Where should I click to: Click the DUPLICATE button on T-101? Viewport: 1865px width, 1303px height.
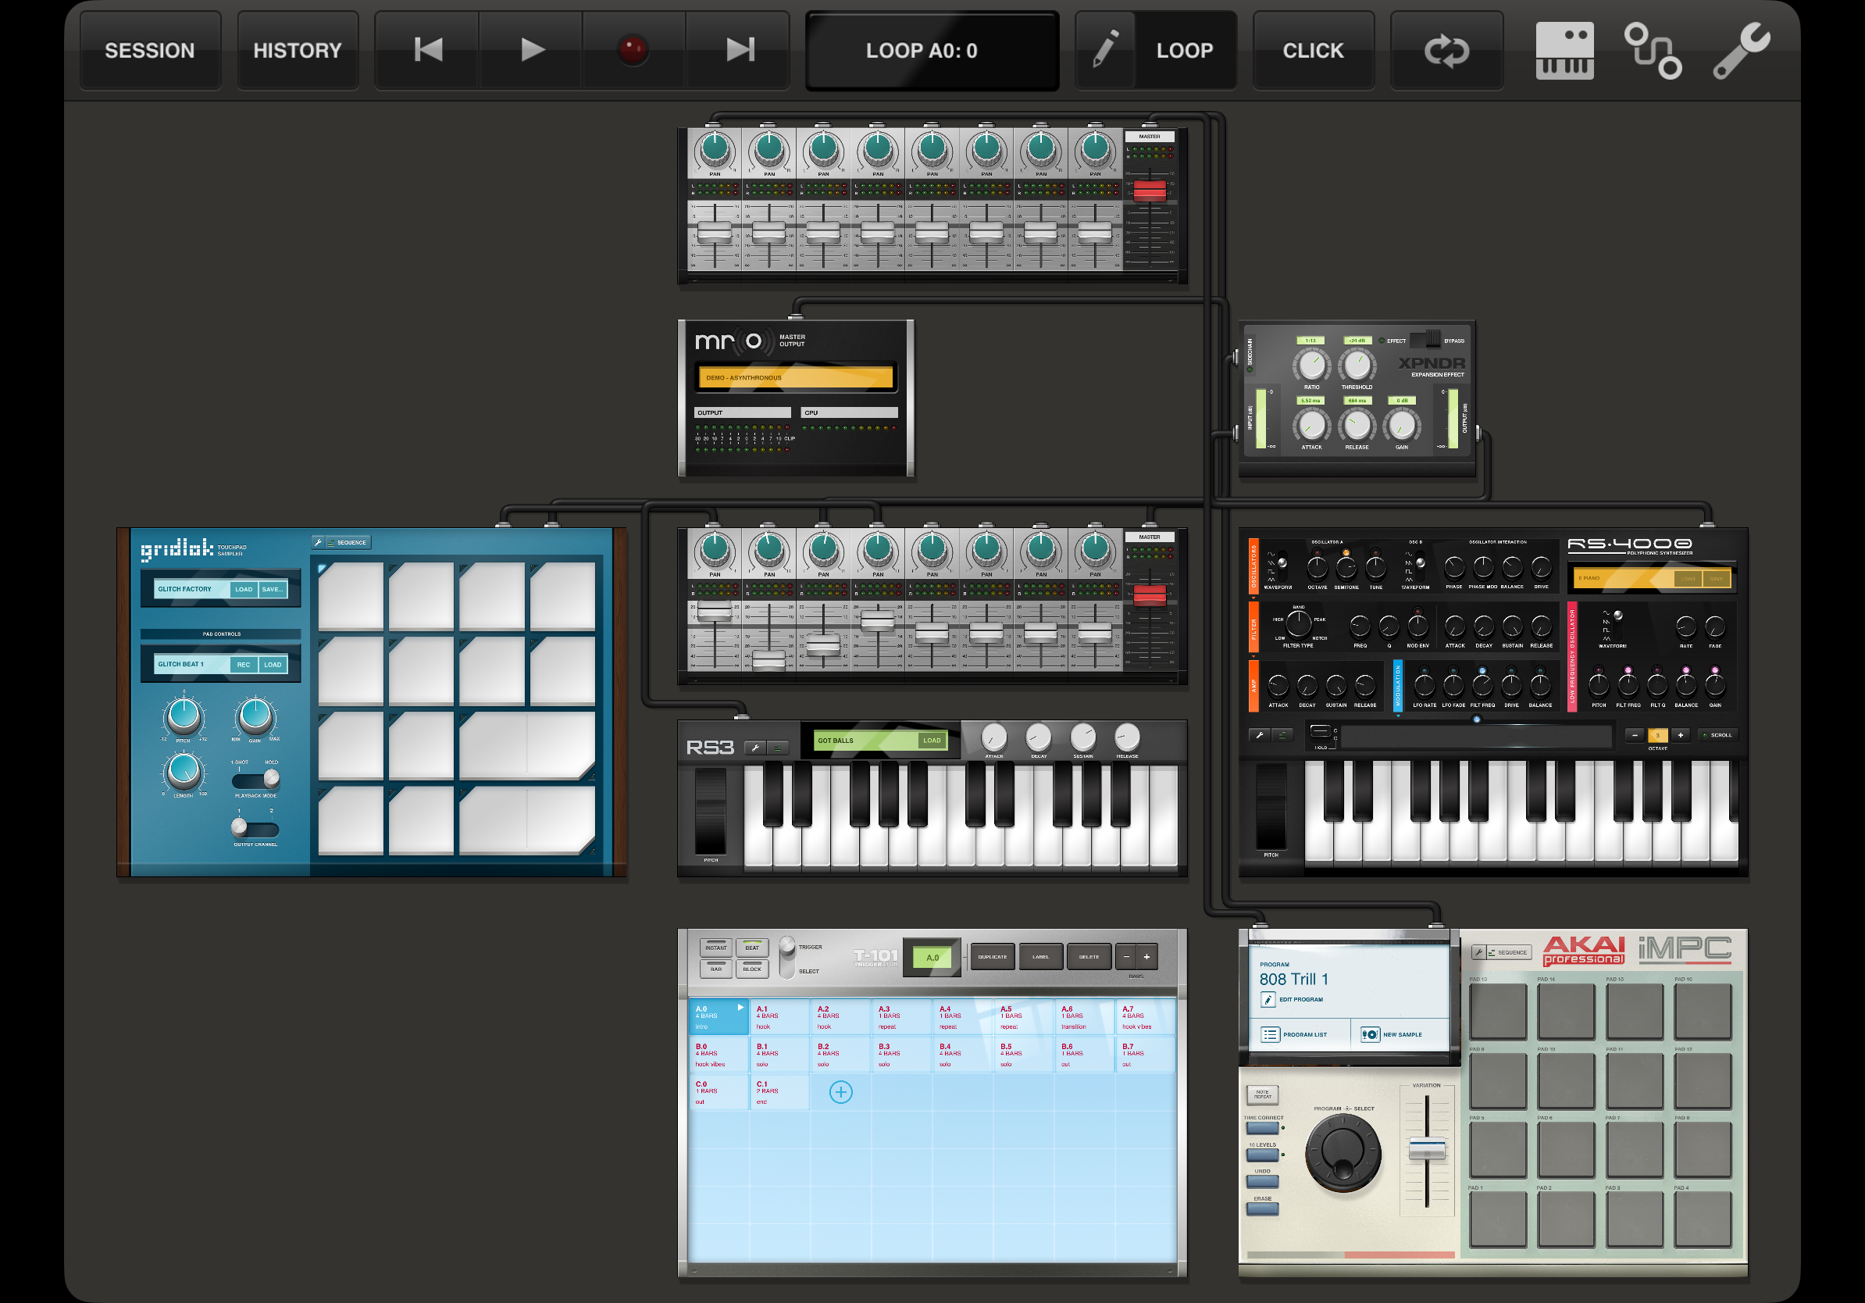[993, 957]
